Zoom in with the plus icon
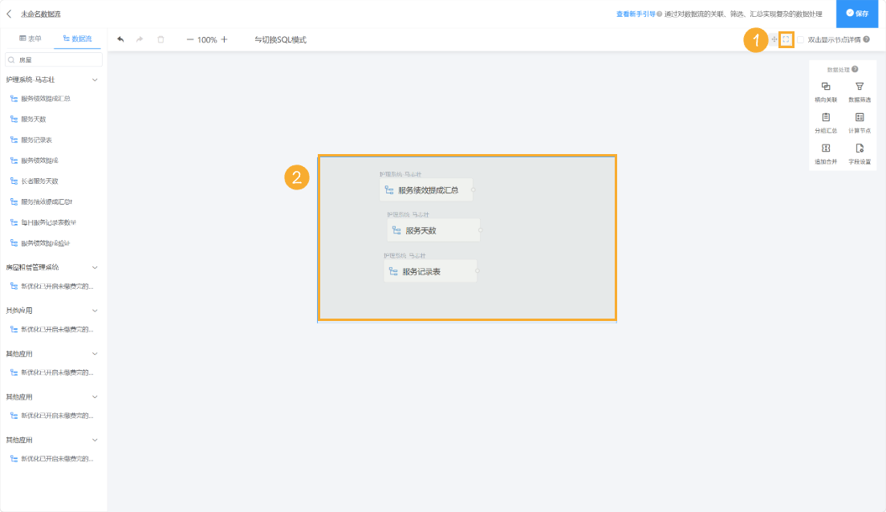The image size is (886, 512). (225, 39)
